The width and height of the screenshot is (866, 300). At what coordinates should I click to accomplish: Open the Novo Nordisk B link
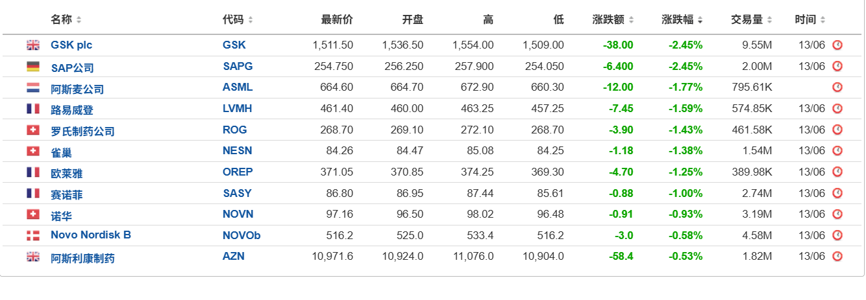(x=91, y=235)
